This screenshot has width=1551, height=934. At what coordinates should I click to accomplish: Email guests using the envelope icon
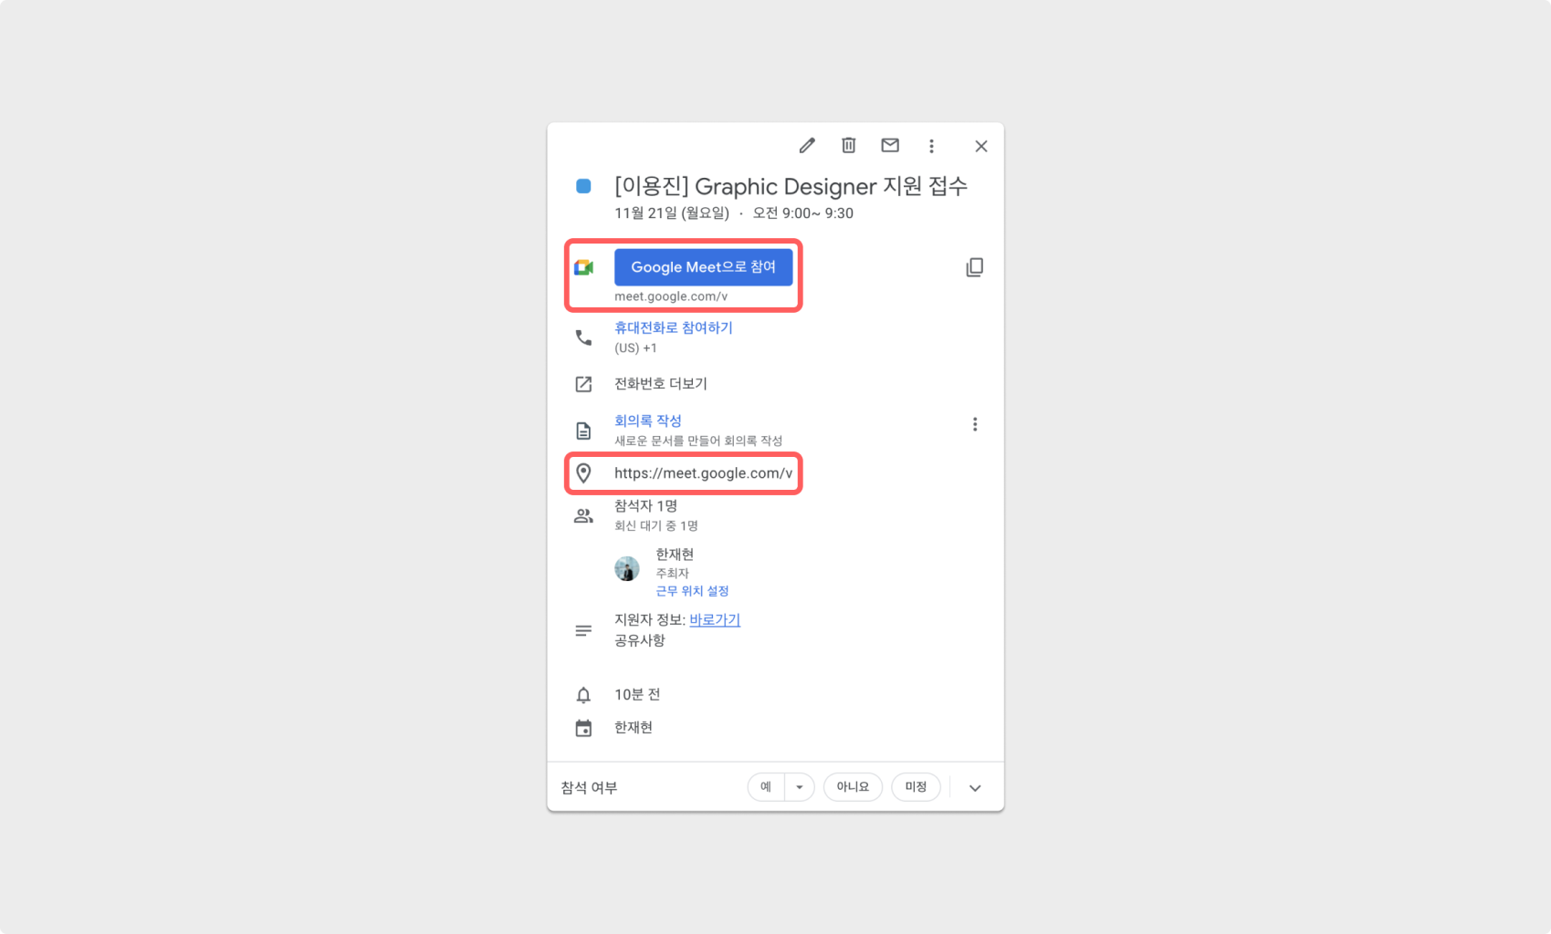pyautogui.click(x=890, y=146)
